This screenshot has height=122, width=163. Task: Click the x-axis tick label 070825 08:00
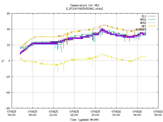pos(33,113)
